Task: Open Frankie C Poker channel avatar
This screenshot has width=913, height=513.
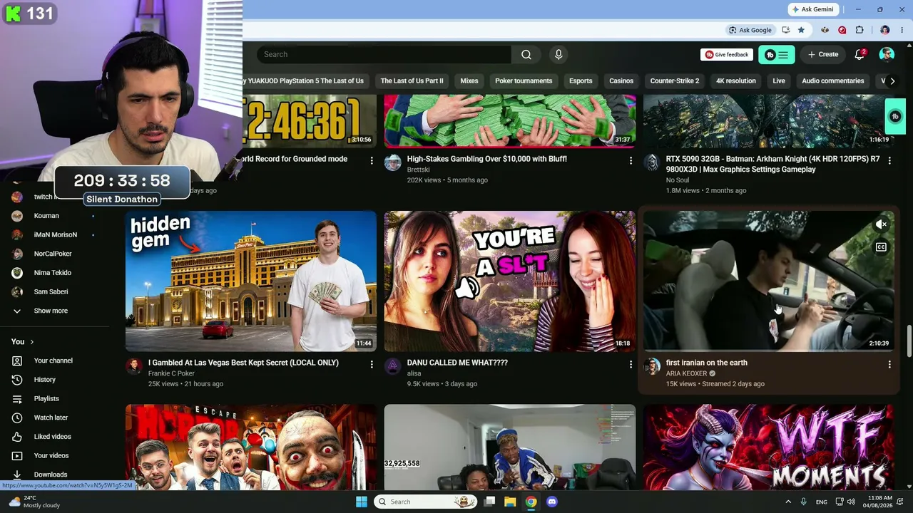Action: click(134, 366)
